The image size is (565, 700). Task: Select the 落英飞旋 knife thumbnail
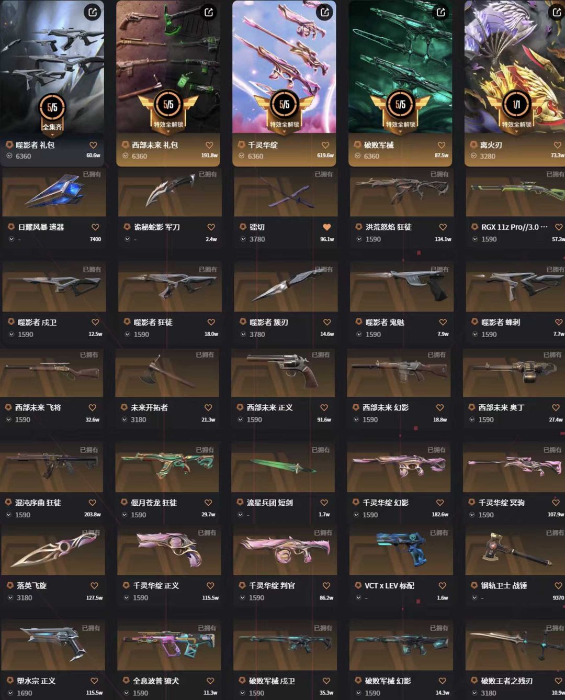pyautogui.click(x=53, y=550)
